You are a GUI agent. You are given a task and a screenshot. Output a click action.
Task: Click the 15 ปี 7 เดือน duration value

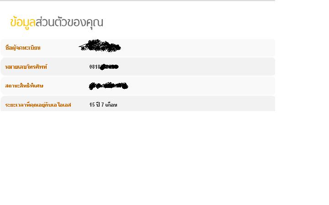103,105
